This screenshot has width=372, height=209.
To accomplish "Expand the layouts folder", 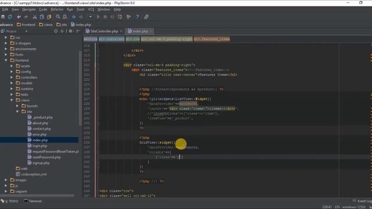I will (17, 106).
